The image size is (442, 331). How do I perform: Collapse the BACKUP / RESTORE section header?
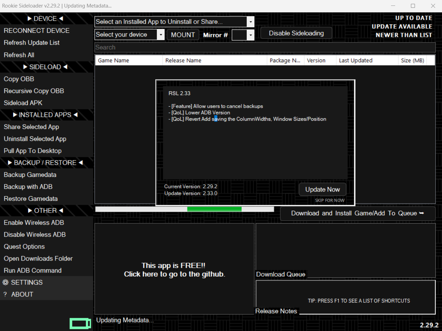pos(47,163)
